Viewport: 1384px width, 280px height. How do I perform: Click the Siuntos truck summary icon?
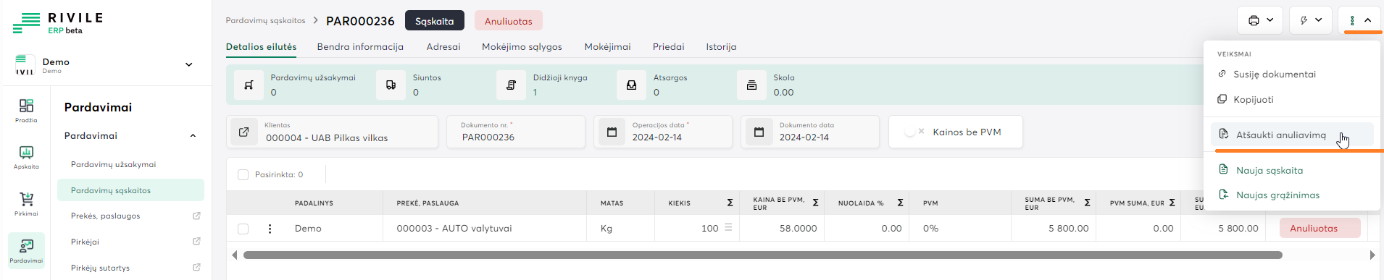click(391, 85)
